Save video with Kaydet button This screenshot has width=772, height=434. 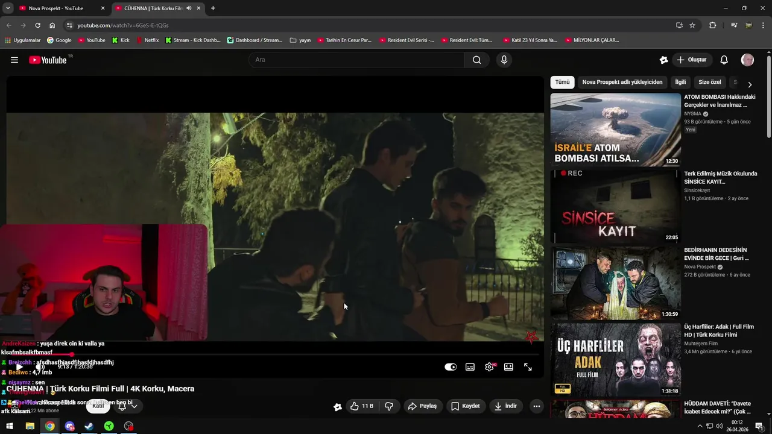coord(466,406)
